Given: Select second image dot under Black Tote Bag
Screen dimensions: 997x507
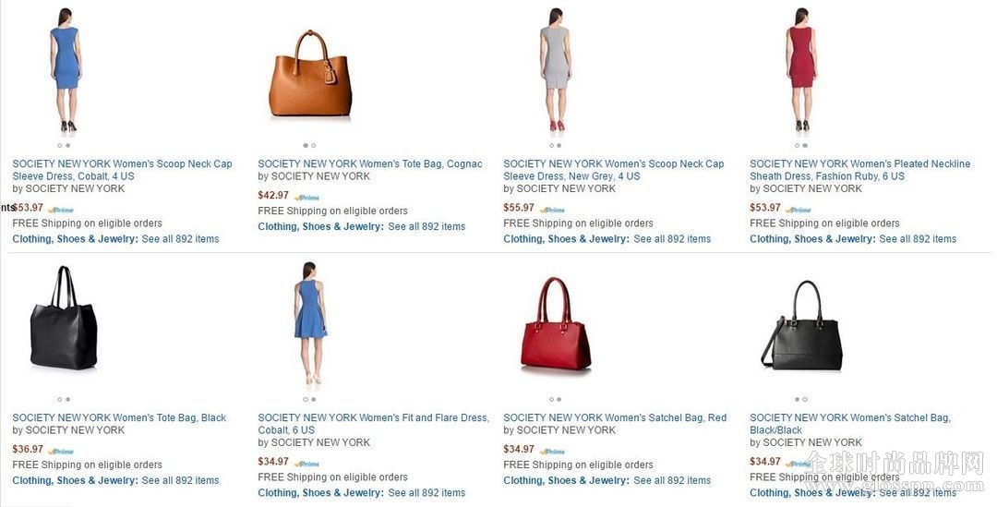Looking at the screenshot, I should click(x=68, y=400).
